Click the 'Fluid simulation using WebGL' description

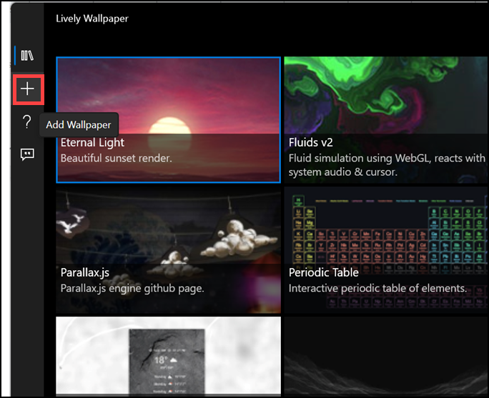(x=387, y=165)
